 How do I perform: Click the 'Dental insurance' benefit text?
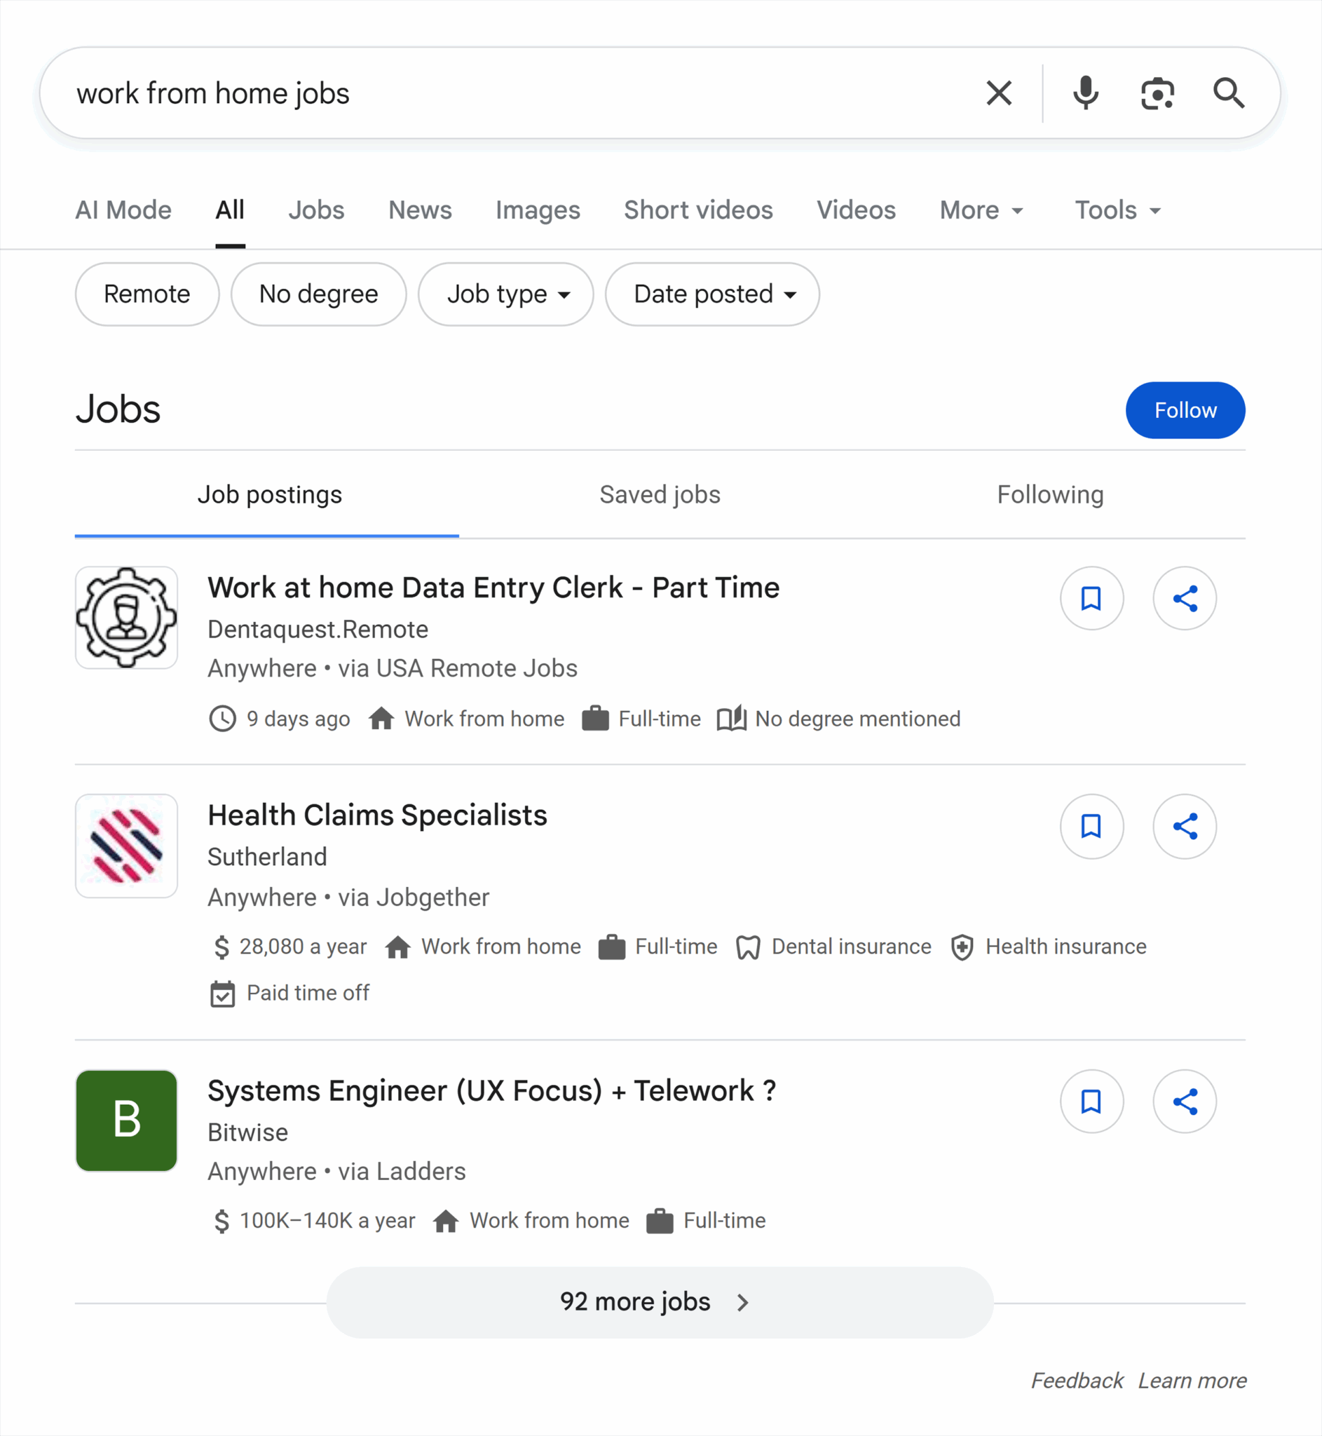[x=851, y=947]
